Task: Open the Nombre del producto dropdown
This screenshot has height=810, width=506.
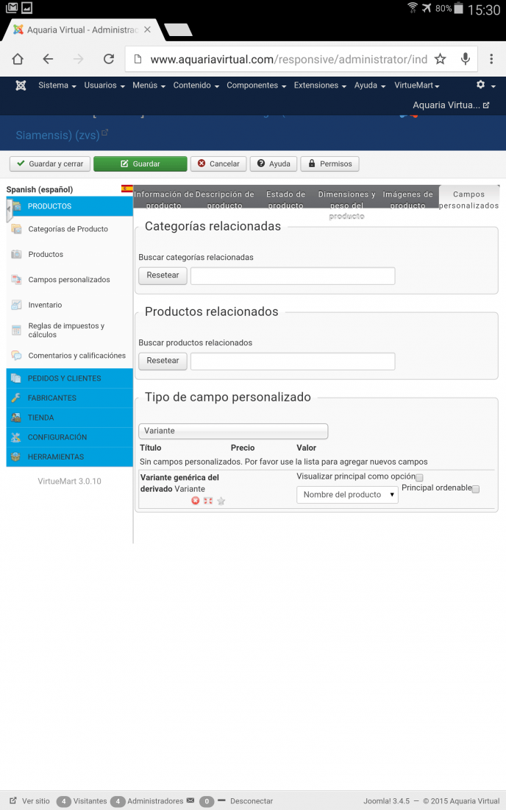Action: (x=347, y=494)
